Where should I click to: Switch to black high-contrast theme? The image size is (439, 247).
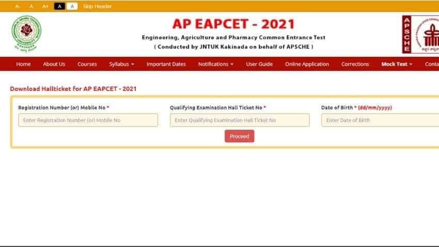[59, 6]
